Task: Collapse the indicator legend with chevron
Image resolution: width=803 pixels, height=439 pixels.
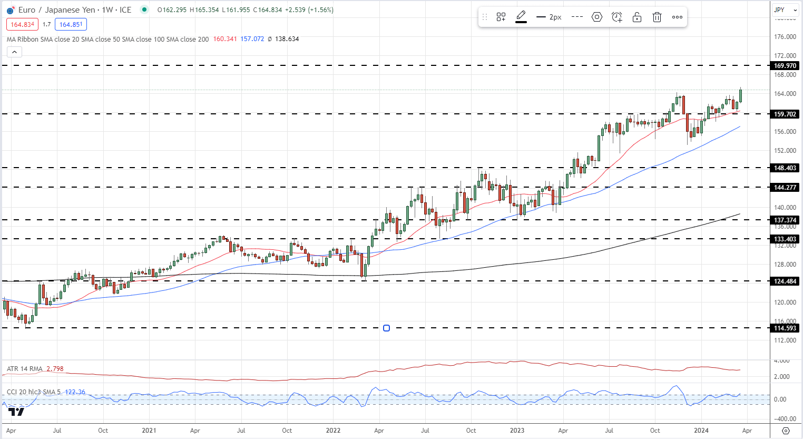Action: (x=14, y=52)
